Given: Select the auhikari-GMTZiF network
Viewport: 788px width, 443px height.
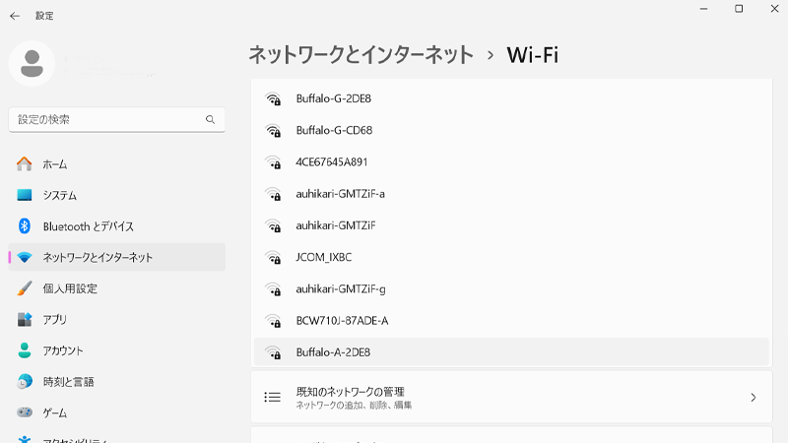Looking at the screenshot, I should [511, 225].
